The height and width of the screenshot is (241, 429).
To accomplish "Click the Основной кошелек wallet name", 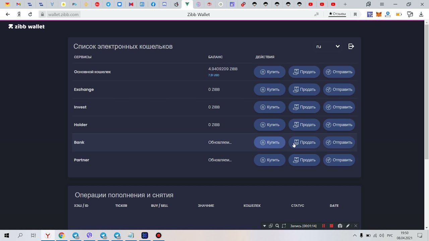I will coord(92,72).
